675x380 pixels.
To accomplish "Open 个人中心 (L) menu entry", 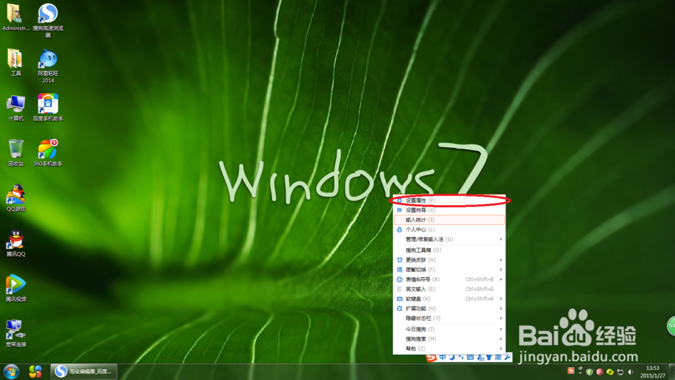I will point(450,229).
